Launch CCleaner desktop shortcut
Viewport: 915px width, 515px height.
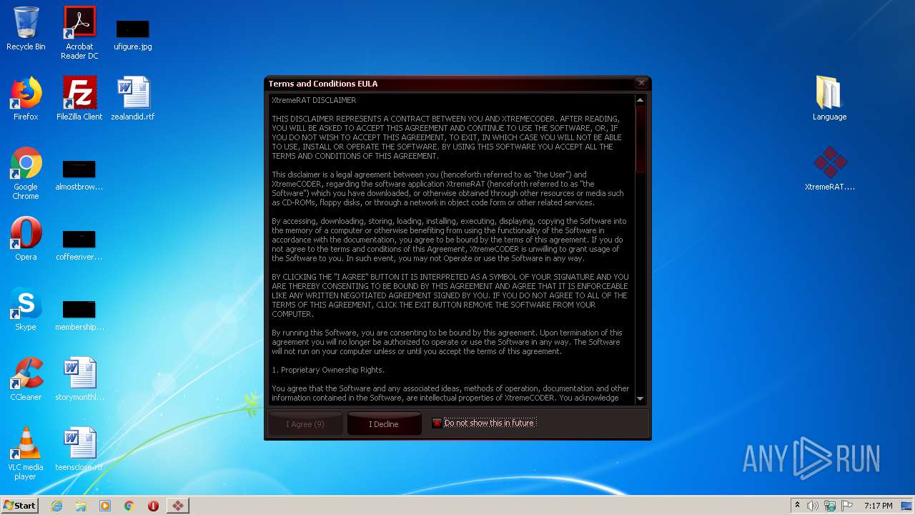coord(26,379)
